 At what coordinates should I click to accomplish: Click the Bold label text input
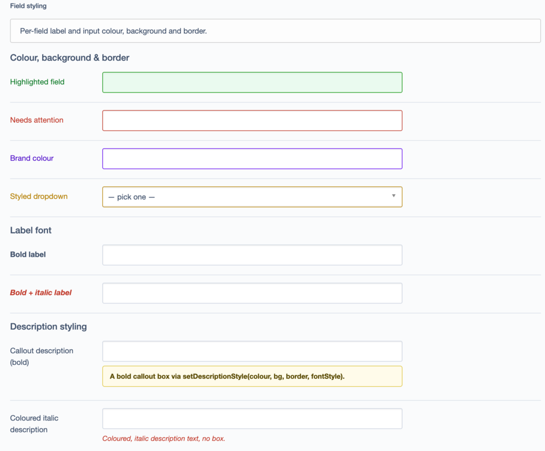tap(253, 255)
